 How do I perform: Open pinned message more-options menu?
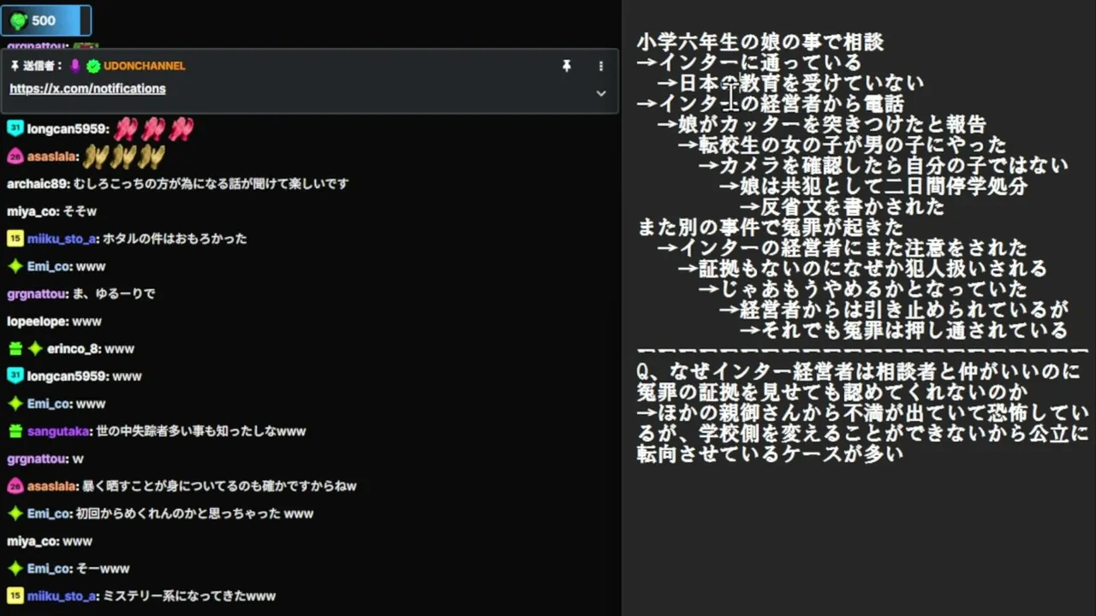pyautogui.click(x=601, y=66)
